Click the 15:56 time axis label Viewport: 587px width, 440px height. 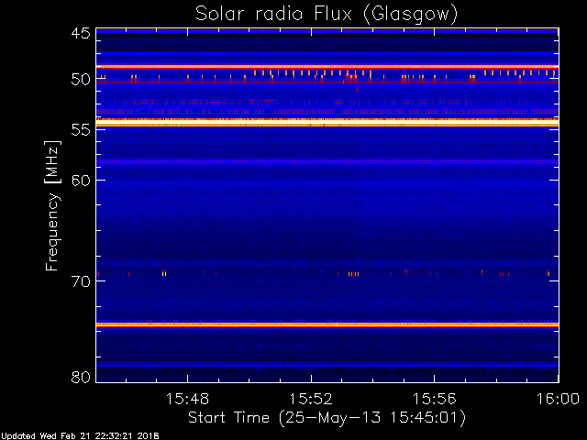pos(434,399)
